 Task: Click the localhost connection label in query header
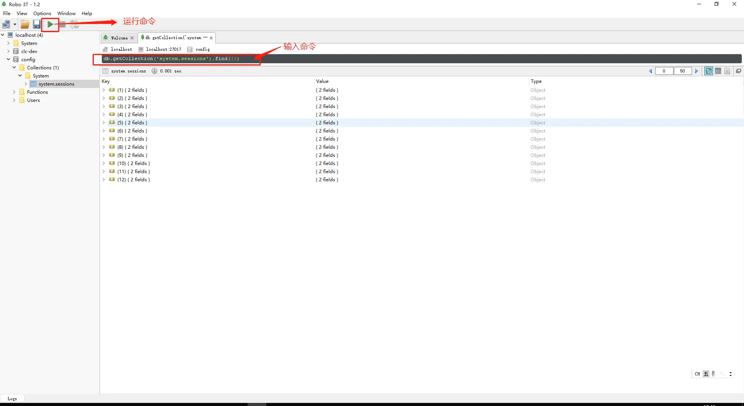pos(117,49)
